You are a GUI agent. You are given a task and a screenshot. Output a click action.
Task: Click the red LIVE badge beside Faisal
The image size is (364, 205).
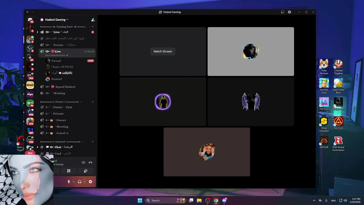coord(90,61)
